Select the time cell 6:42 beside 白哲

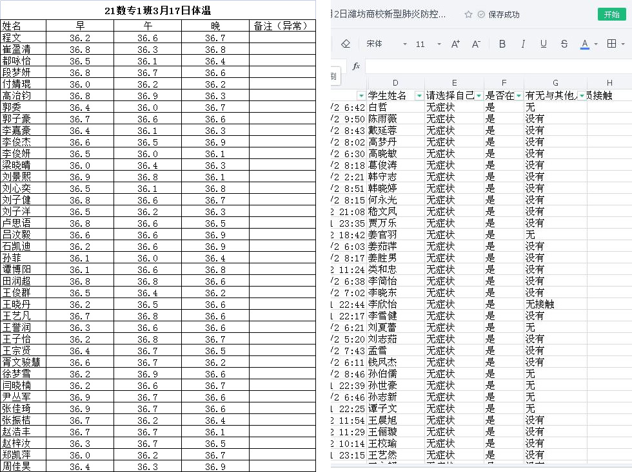click(348, 107)
